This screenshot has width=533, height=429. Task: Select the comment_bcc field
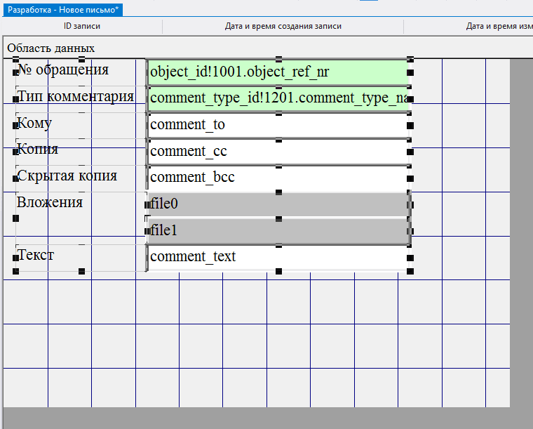tap(278, 178)
